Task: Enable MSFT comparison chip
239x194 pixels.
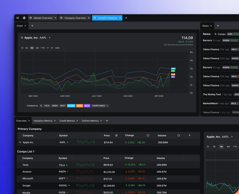Action: pyautogui.click(x=63, y=106)
